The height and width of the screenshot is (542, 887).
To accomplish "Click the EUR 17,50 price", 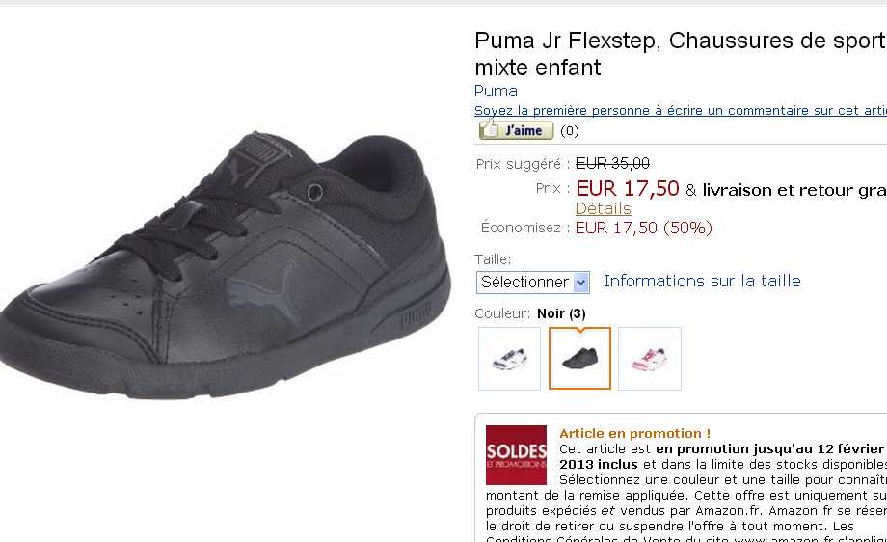I will [628, 188].
